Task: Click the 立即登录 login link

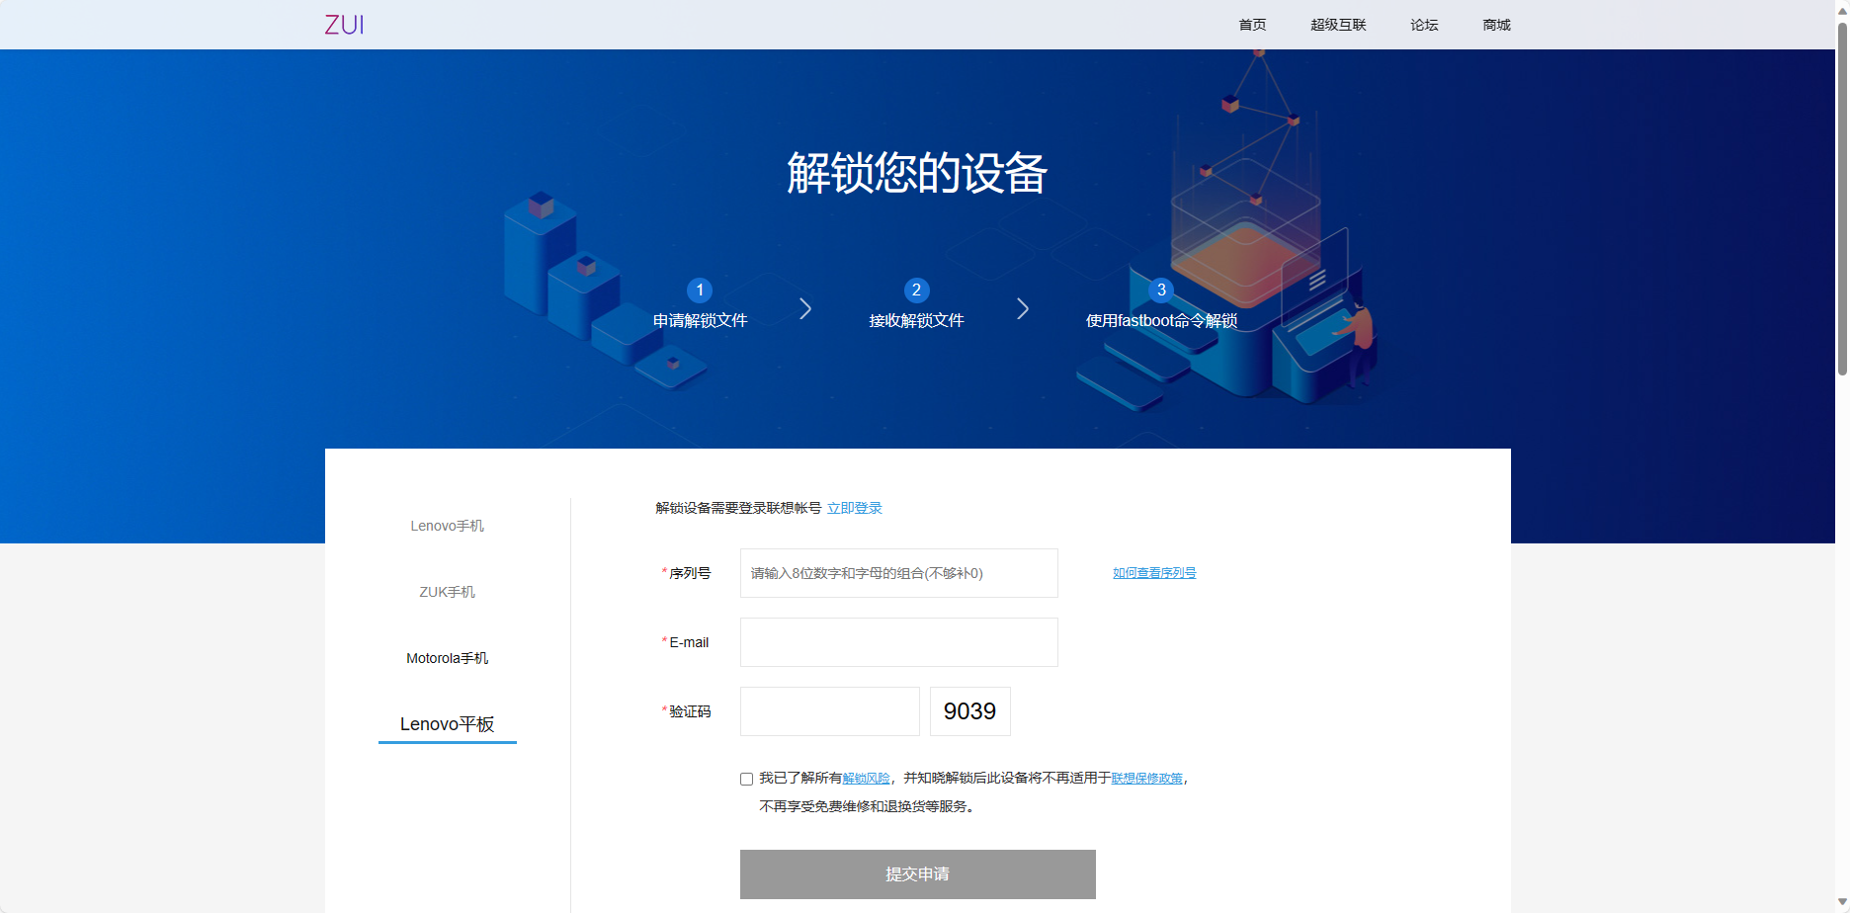Action: click(855, 508)
